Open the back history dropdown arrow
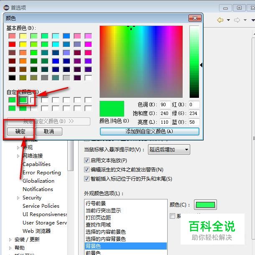 tap(228, 20)
